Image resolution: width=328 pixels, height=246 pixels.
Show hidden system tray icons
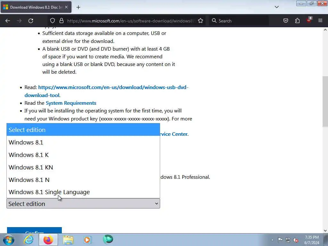(272, 240)
